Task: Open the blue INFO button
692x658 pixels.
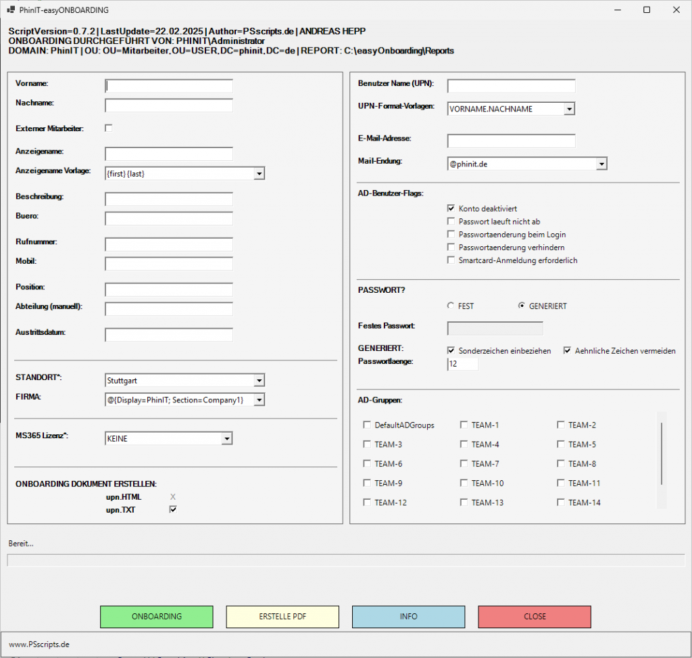Action: coord(408,617)
